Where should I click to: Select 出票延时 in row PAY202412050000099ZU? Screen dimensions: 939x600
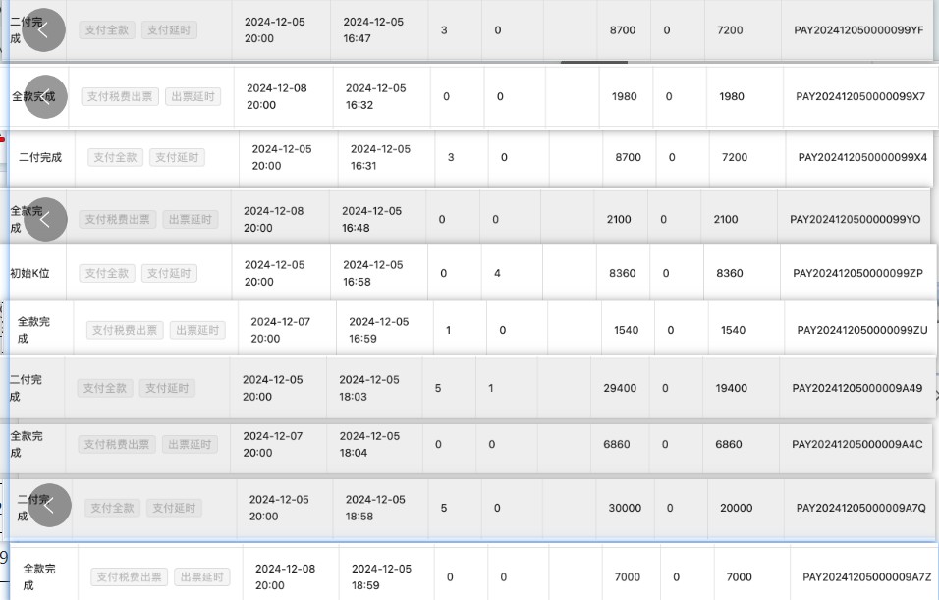[197, 330]
